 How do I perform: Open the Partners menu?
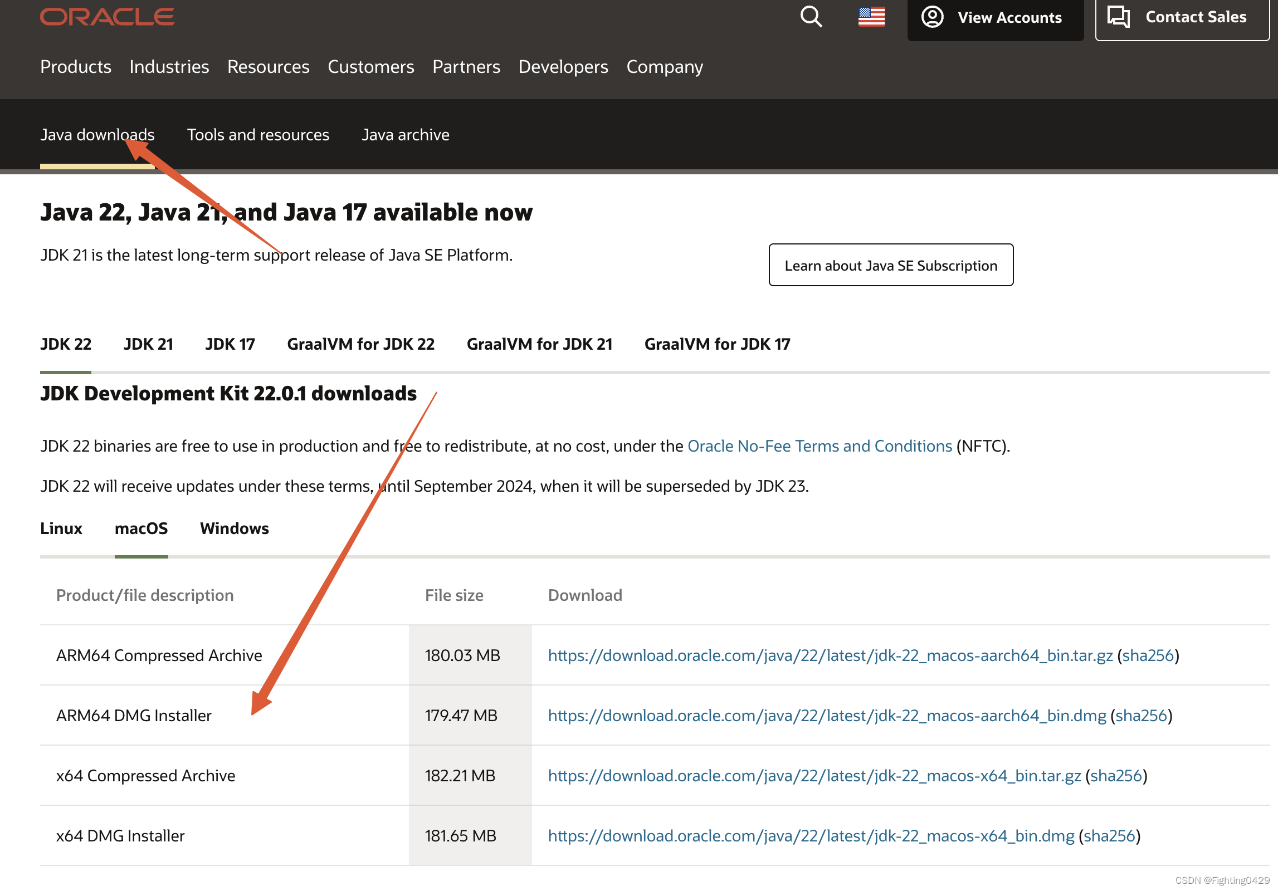pyautogui.click(x=466, y=67)
